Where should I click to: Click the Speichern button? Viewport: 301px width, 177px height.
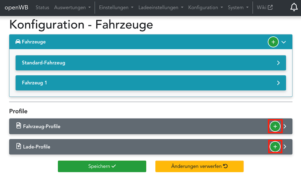pos(102,166)
